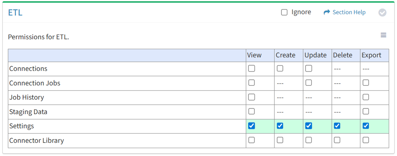Check View permission for Connections
Viewport: 397px width, 156px height.
[x=251, y=68]
